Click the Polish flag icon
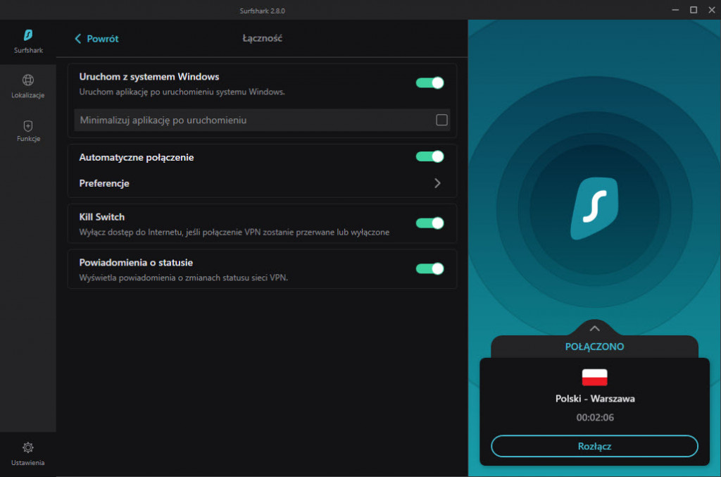Image resolution: width=721 pixels, height=477 pixels. [594, 377]
